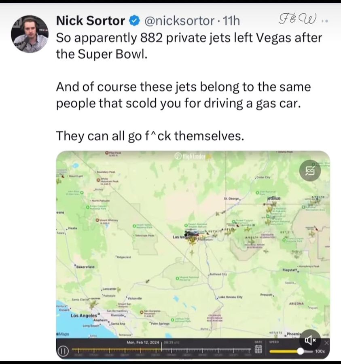Click the Nick Sortor display name
The width and height of the screenshot is (341, 364).
point(91,21)
